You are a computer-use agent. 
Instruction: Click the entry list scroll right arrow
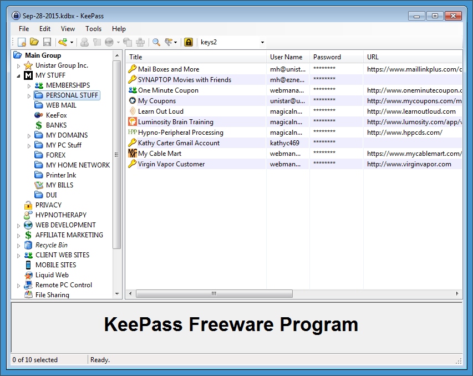coord(457,293)
